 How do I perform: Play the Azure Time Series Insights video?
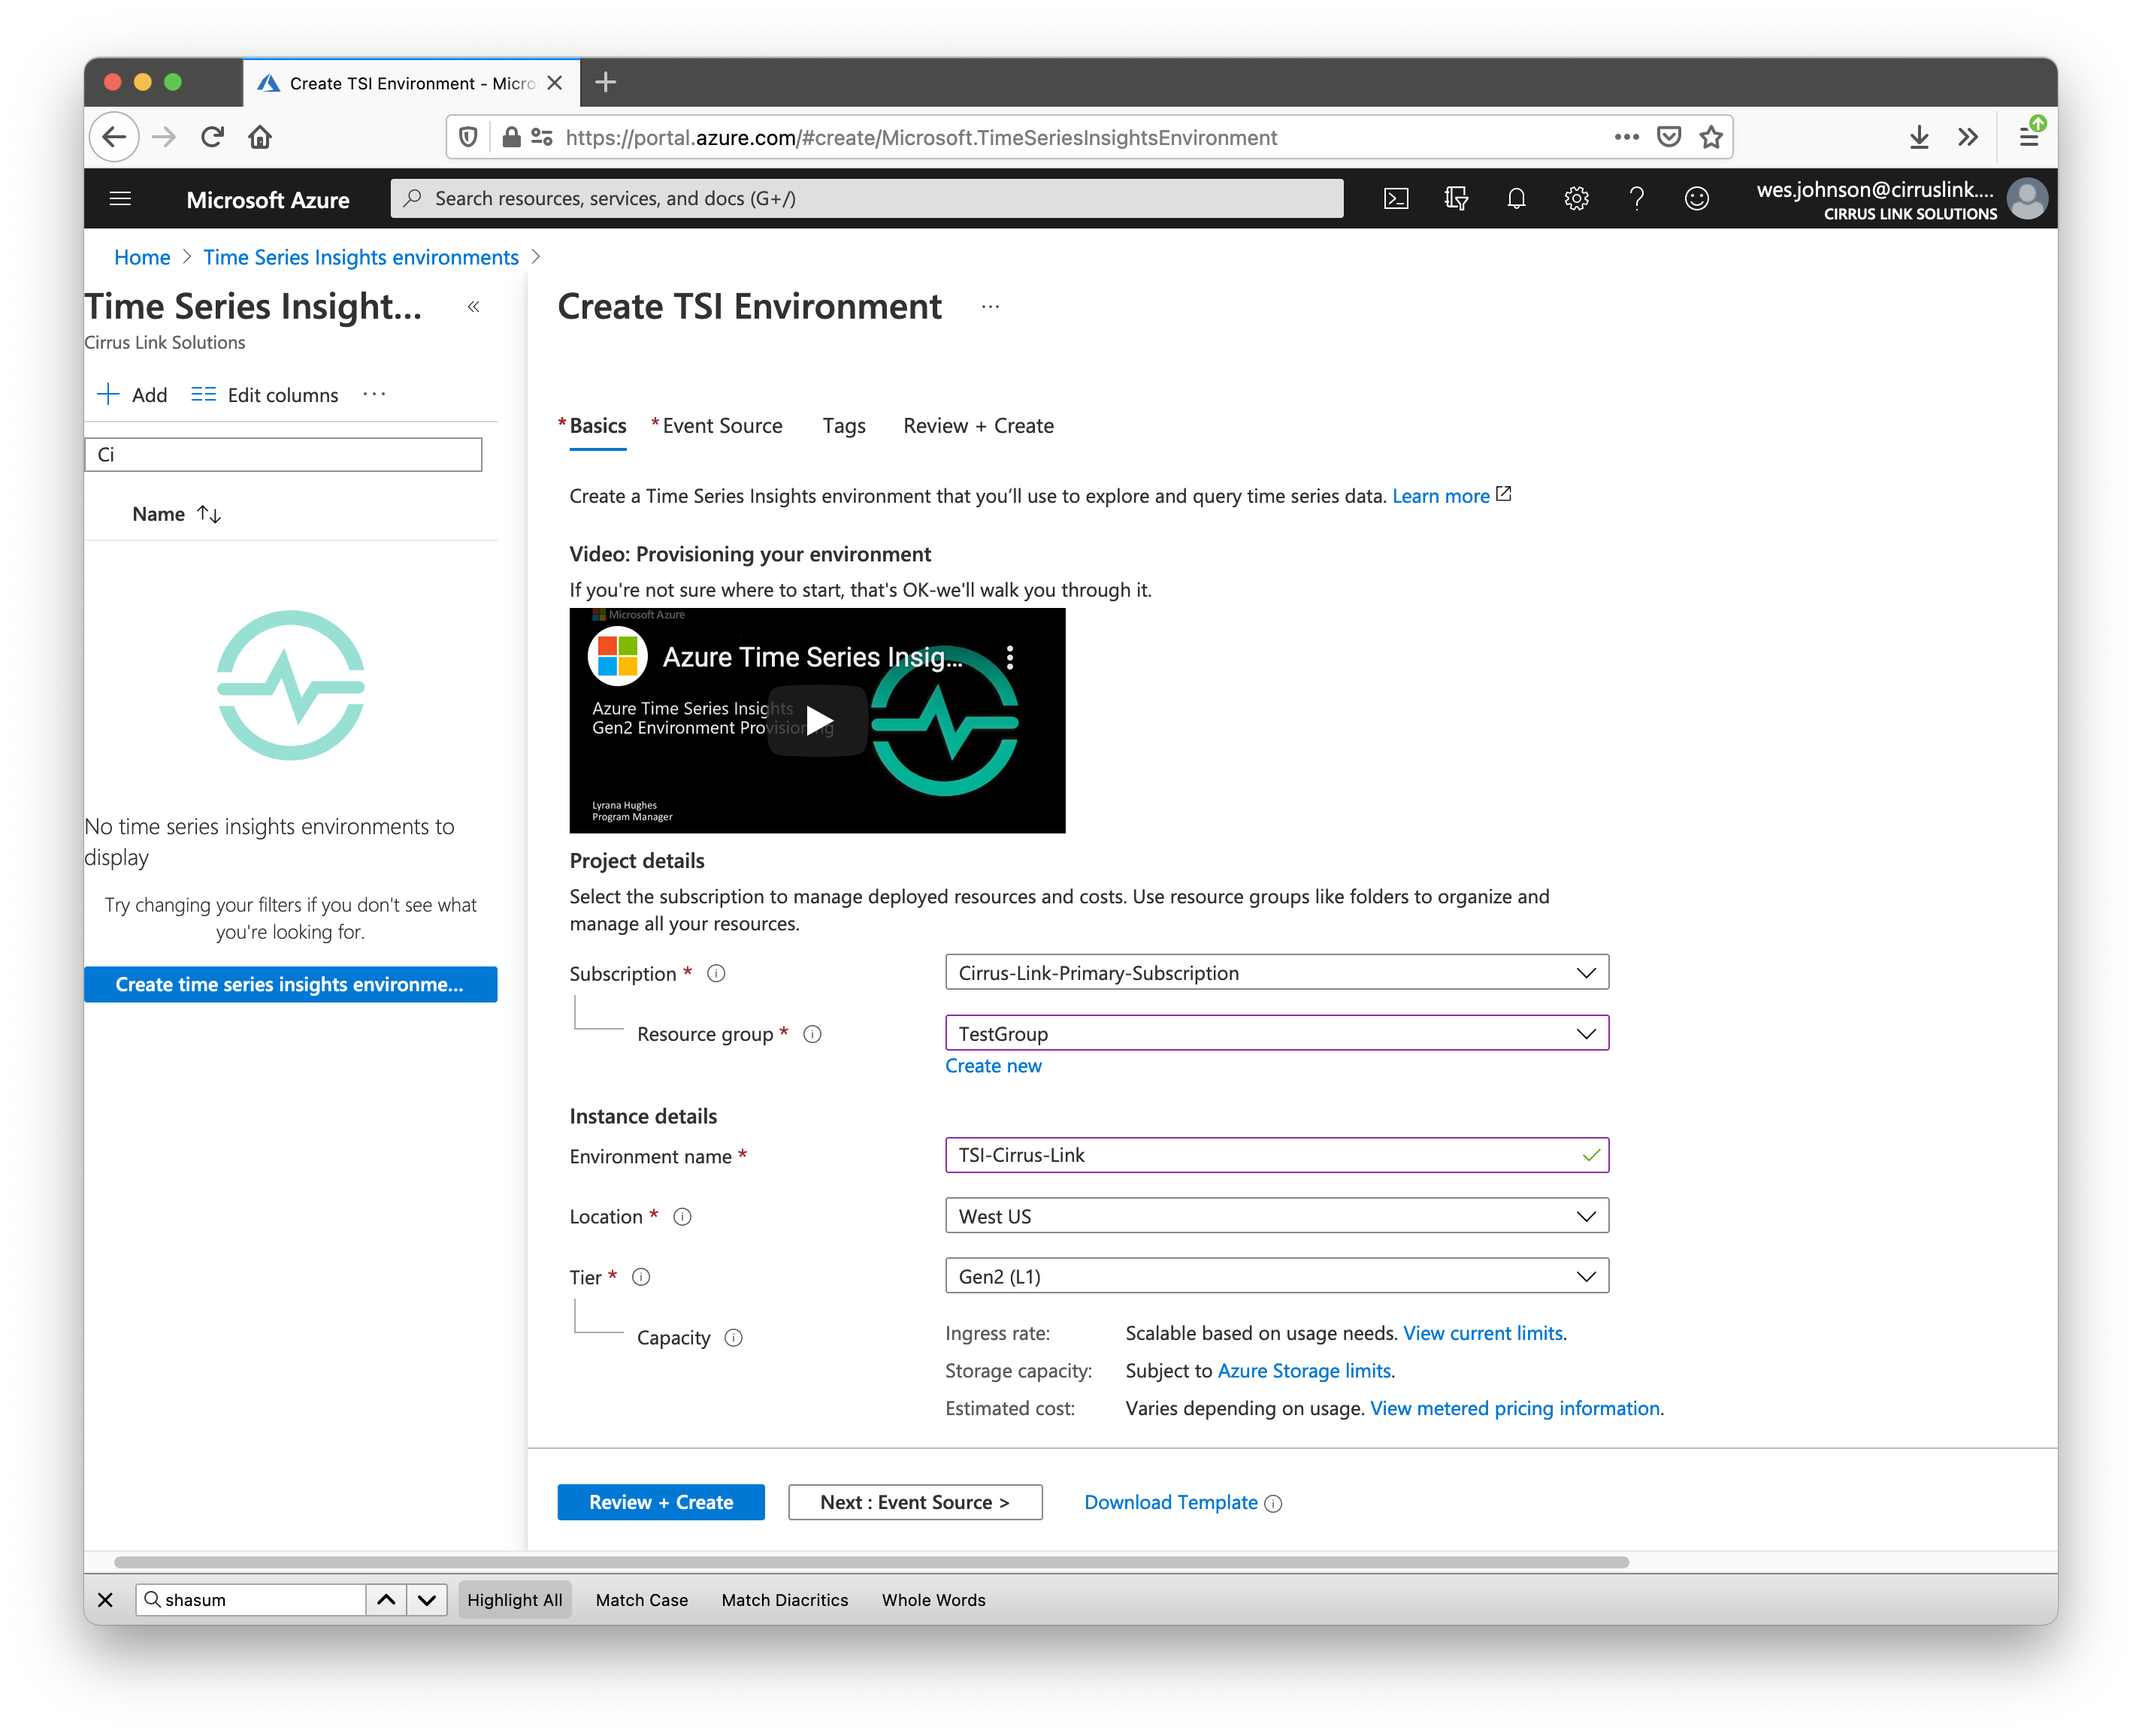(x=818, y=720)
